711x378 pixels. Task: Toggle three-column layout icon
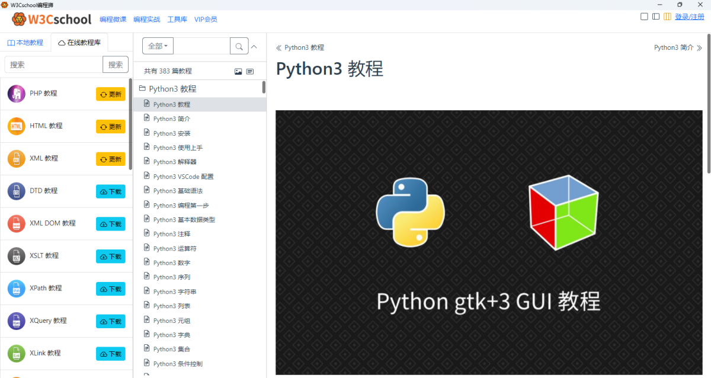point(667,17)
